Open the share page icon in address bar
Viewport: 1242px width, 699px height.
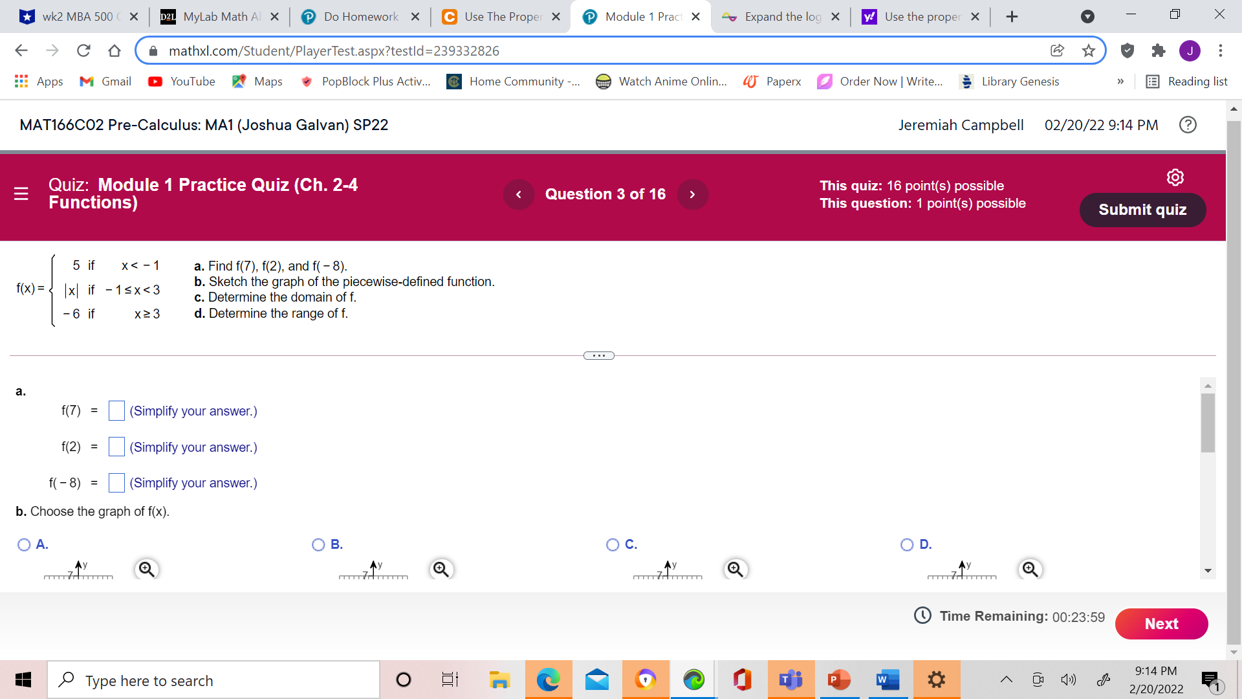(x=1058, y=50)
